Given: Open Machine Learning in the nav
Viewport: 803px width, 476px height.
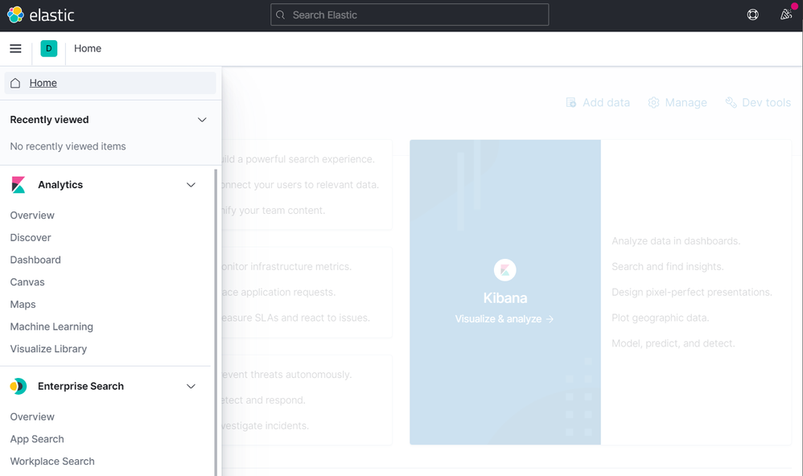Looking at the screenshot, I should [51, 326].
